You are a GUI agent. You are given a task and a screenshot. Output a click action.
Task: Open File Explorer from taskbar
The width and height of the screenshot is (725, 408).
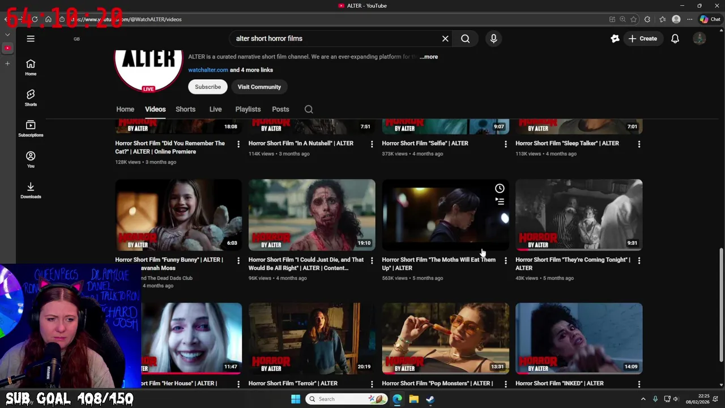tap(413, 399)
